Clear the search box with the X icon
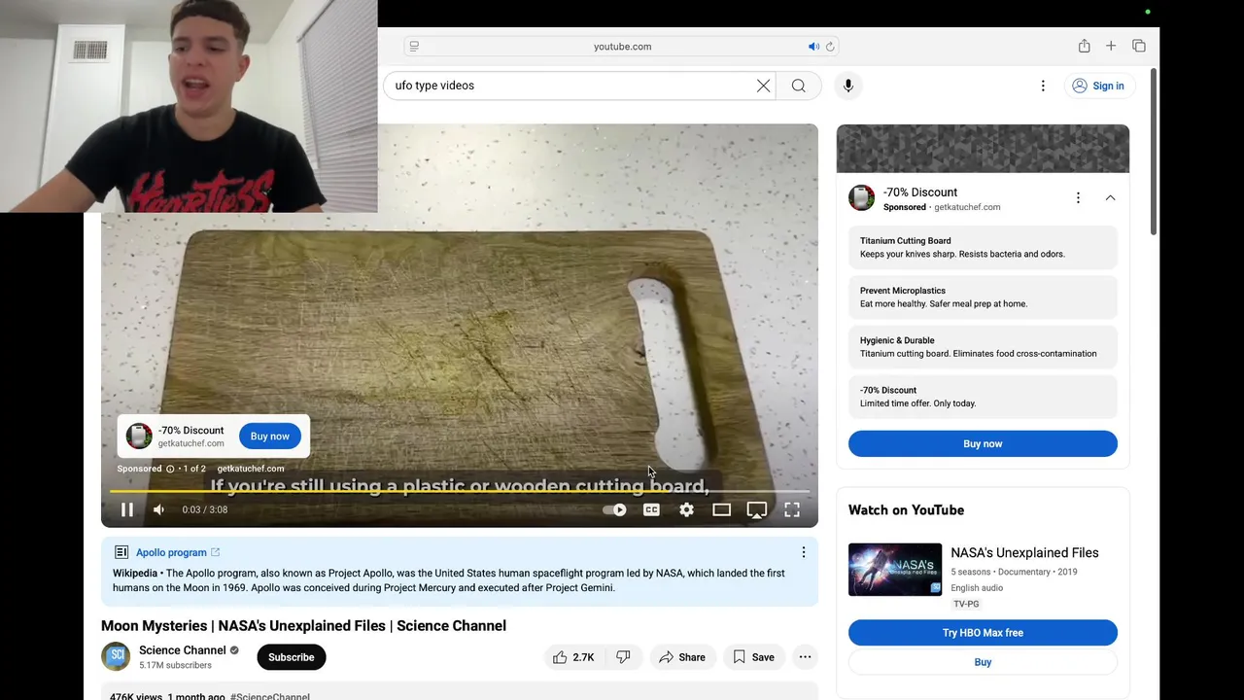 [x=764, y=86]
